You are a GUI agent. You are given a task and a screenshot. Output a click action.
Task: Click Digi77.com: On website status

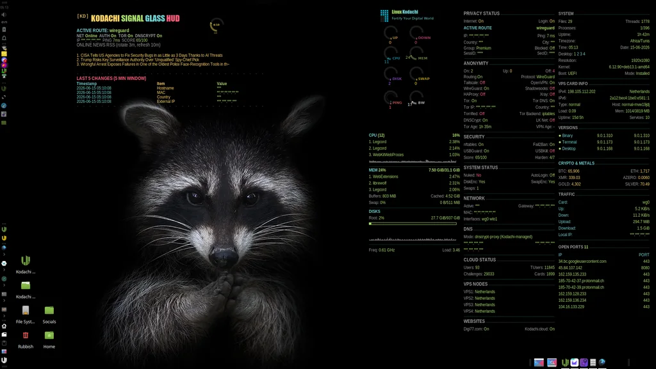[476, 329]
